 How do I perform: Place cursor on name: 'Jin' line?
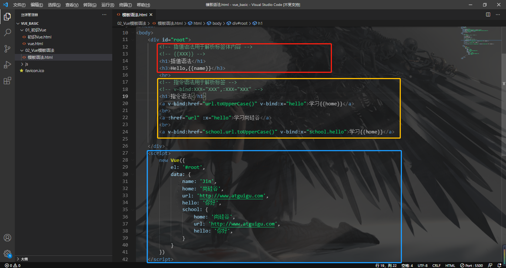pos(199,182)
